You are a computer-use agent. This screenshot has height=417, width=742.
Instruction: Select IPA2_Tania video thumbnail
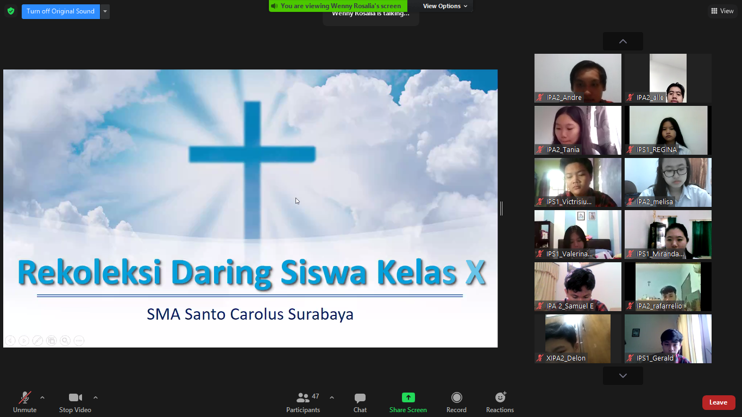578,130
